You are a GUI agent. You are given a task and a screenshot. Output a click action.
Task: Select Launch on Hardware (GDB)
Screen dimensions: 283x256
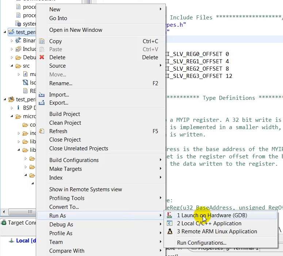click(x=212, y=215)
